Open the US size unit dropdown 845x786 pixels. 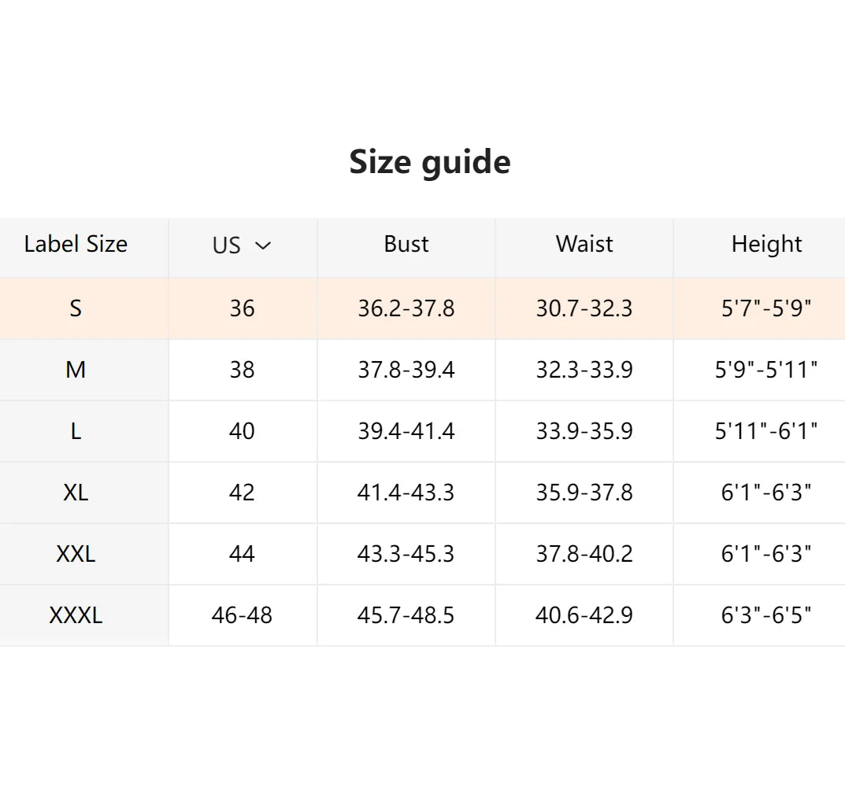(242, 245)
